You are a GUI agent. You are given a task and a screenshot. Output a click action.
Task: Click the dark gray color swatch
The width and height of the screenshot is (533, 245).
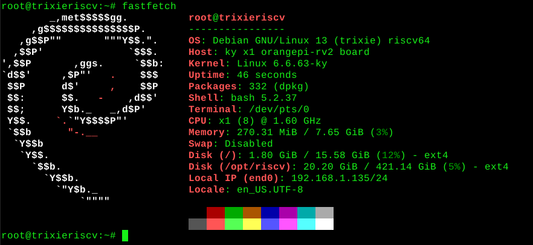click(198, 224)
